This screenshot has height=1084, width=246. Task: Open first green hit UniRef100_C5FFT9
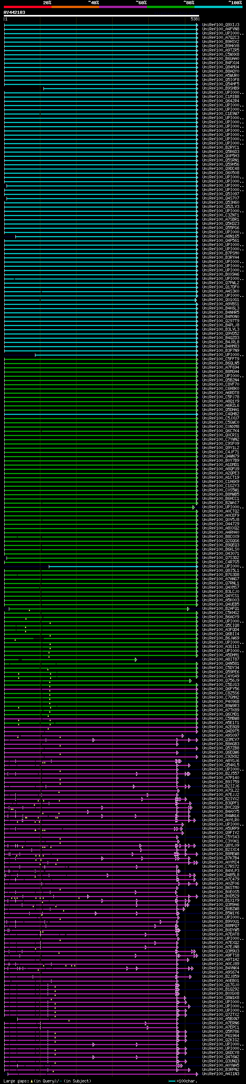(x=221, y=359)
